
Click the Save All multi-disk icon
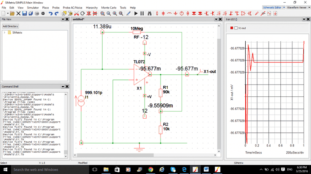pyautogui.click(x=31, y=14)
